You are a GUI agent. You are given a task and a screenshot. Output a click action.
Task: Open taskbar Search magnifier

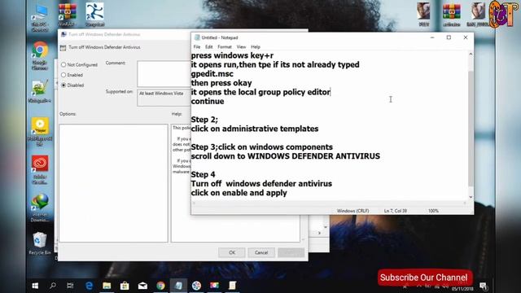(x=52, y=286)
